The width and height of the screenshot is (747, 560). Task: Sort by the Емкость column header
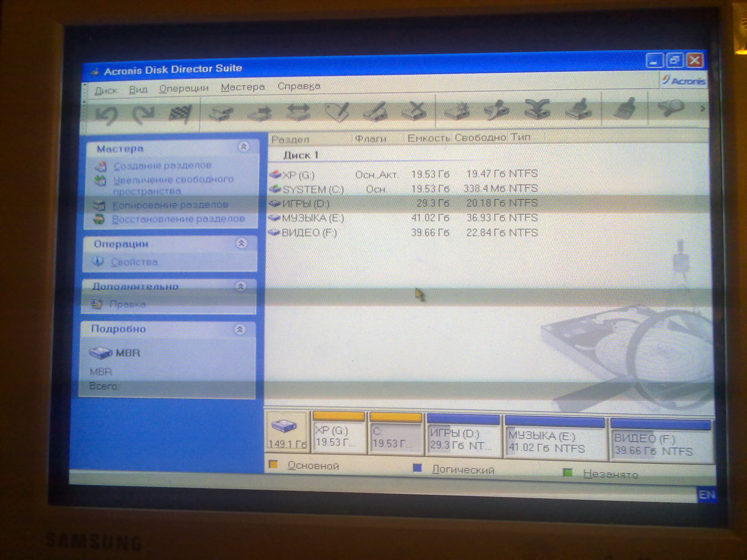428,138
